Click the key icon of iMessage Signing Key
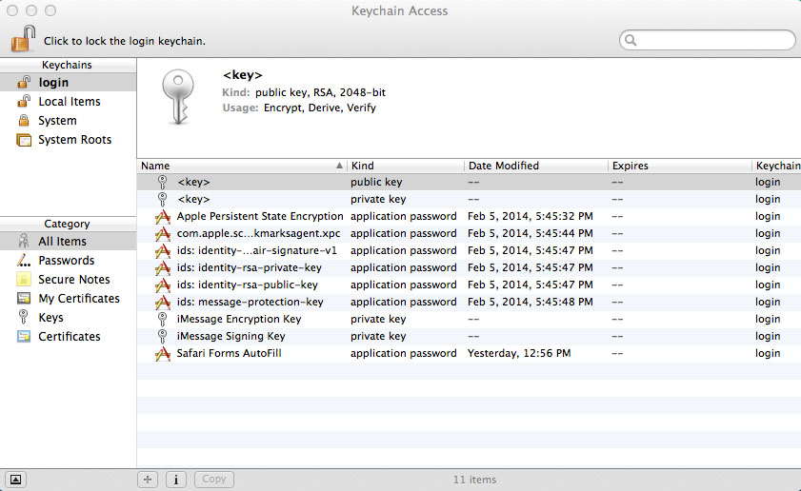This screenshot has width=801, height=491. (x=163, y=336)
